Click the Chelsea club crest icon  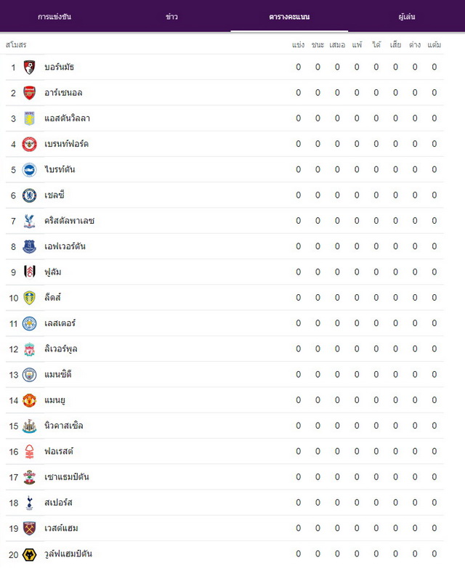29,195
